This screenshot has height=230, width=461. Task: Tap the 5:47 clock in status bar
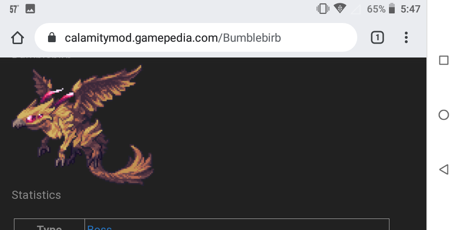(411, 9)
